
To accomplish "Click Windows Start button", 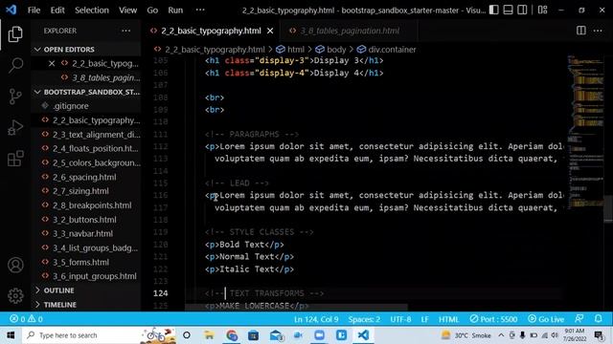I will [11, 335].
